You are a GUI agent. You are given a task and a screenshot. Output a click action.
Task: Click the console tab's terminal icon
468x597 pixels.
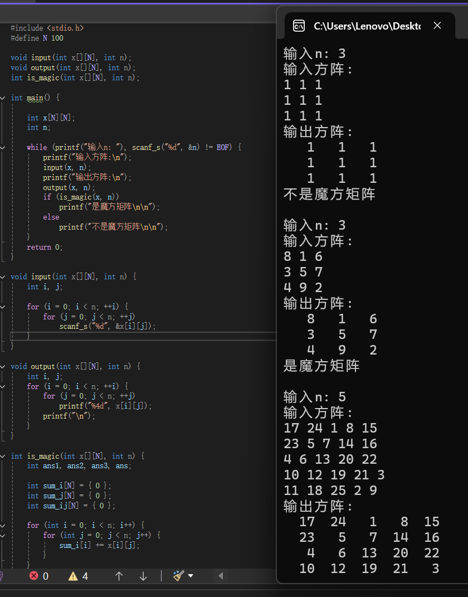pos(299,26)
